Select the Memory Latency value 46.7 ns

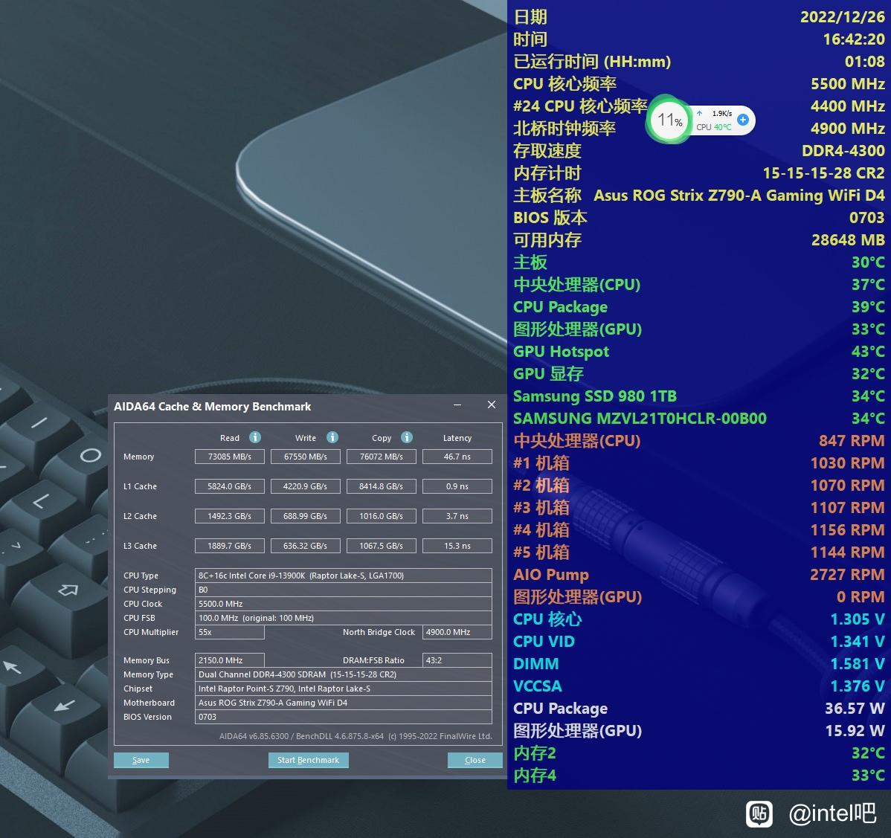pyautogui.click(x=457, y=457)
